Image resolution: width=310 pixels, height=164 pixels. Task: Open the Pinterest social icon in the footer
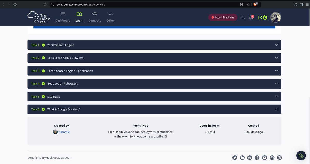pos(280,158)
